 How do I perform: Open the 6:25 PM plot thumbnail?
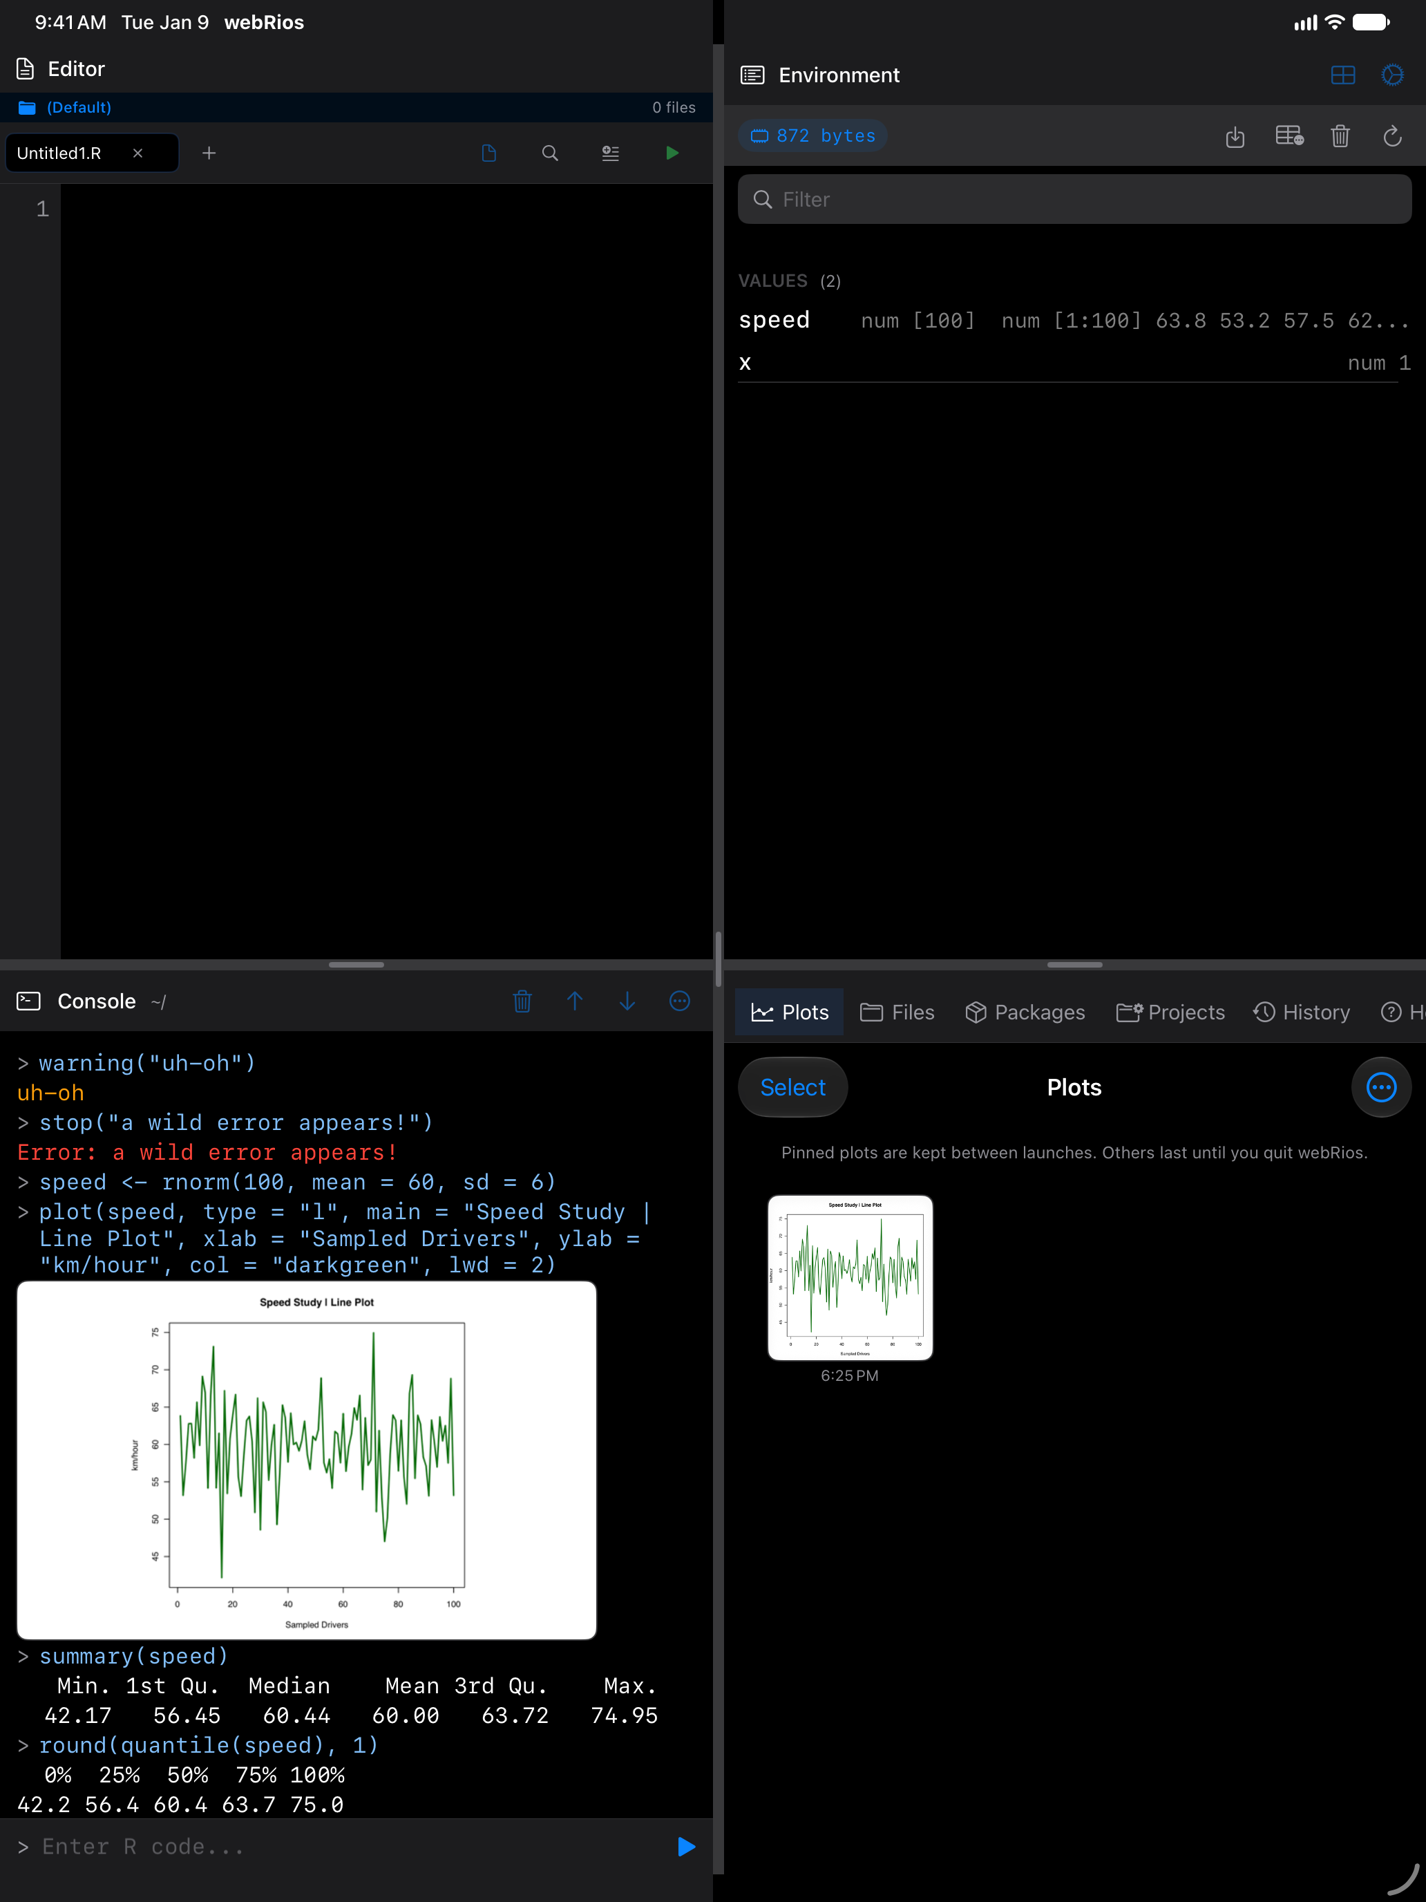click(849, 1278)
